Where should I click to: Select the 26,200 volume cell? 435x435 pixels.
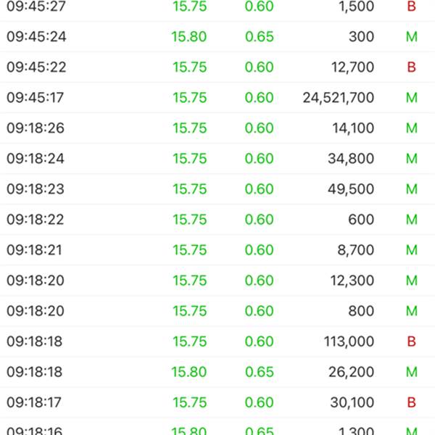tap(351, 372)
